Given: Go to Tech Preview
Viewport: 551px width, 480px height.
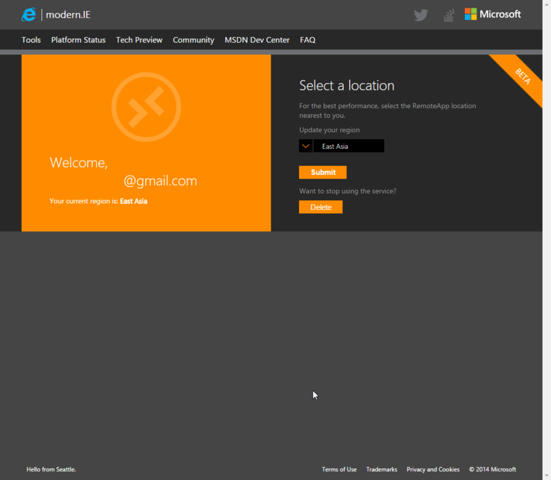Looking at the screenshot, I should (x=139, y=40).
